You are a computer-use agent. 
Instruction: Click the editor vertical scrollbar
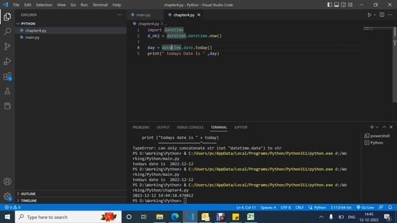[395, 64]
